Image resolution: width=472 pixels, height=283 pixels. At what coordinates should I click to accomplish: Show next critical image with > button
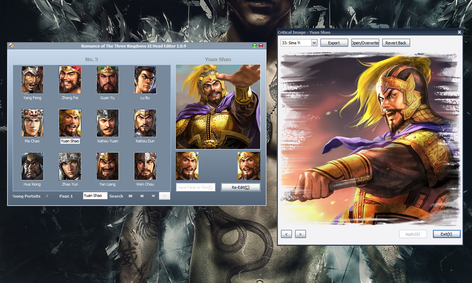point(300,234)
